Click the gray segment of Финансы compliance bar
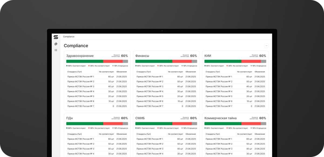This screenshot has width=324, height=157. (194, 61)
